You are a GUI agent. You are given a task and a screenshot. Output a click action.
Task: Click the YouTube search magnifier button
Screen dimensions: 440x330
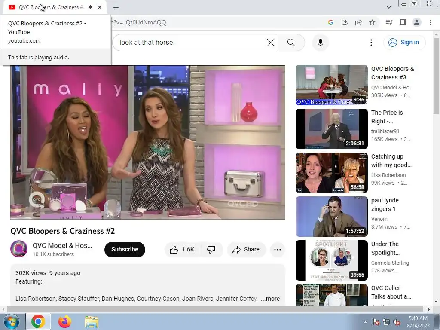[x=291, y=43]
